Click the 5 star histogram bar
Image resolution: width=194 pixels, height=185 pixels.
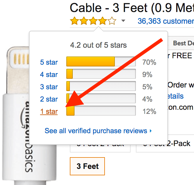[x=101, y=61]
